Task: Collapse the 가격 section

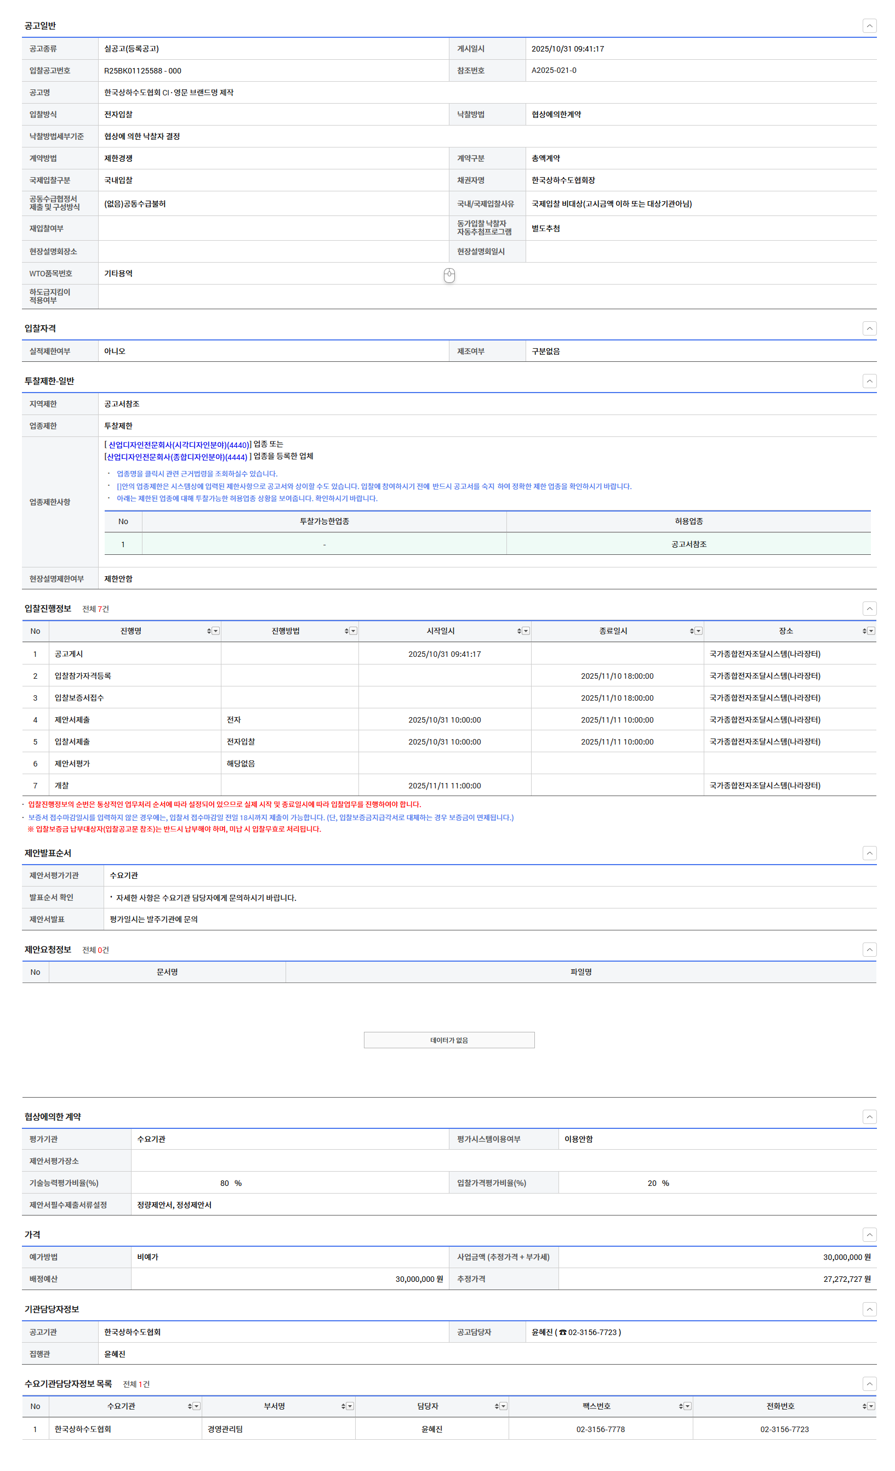Action: [x=869, y=1235]
